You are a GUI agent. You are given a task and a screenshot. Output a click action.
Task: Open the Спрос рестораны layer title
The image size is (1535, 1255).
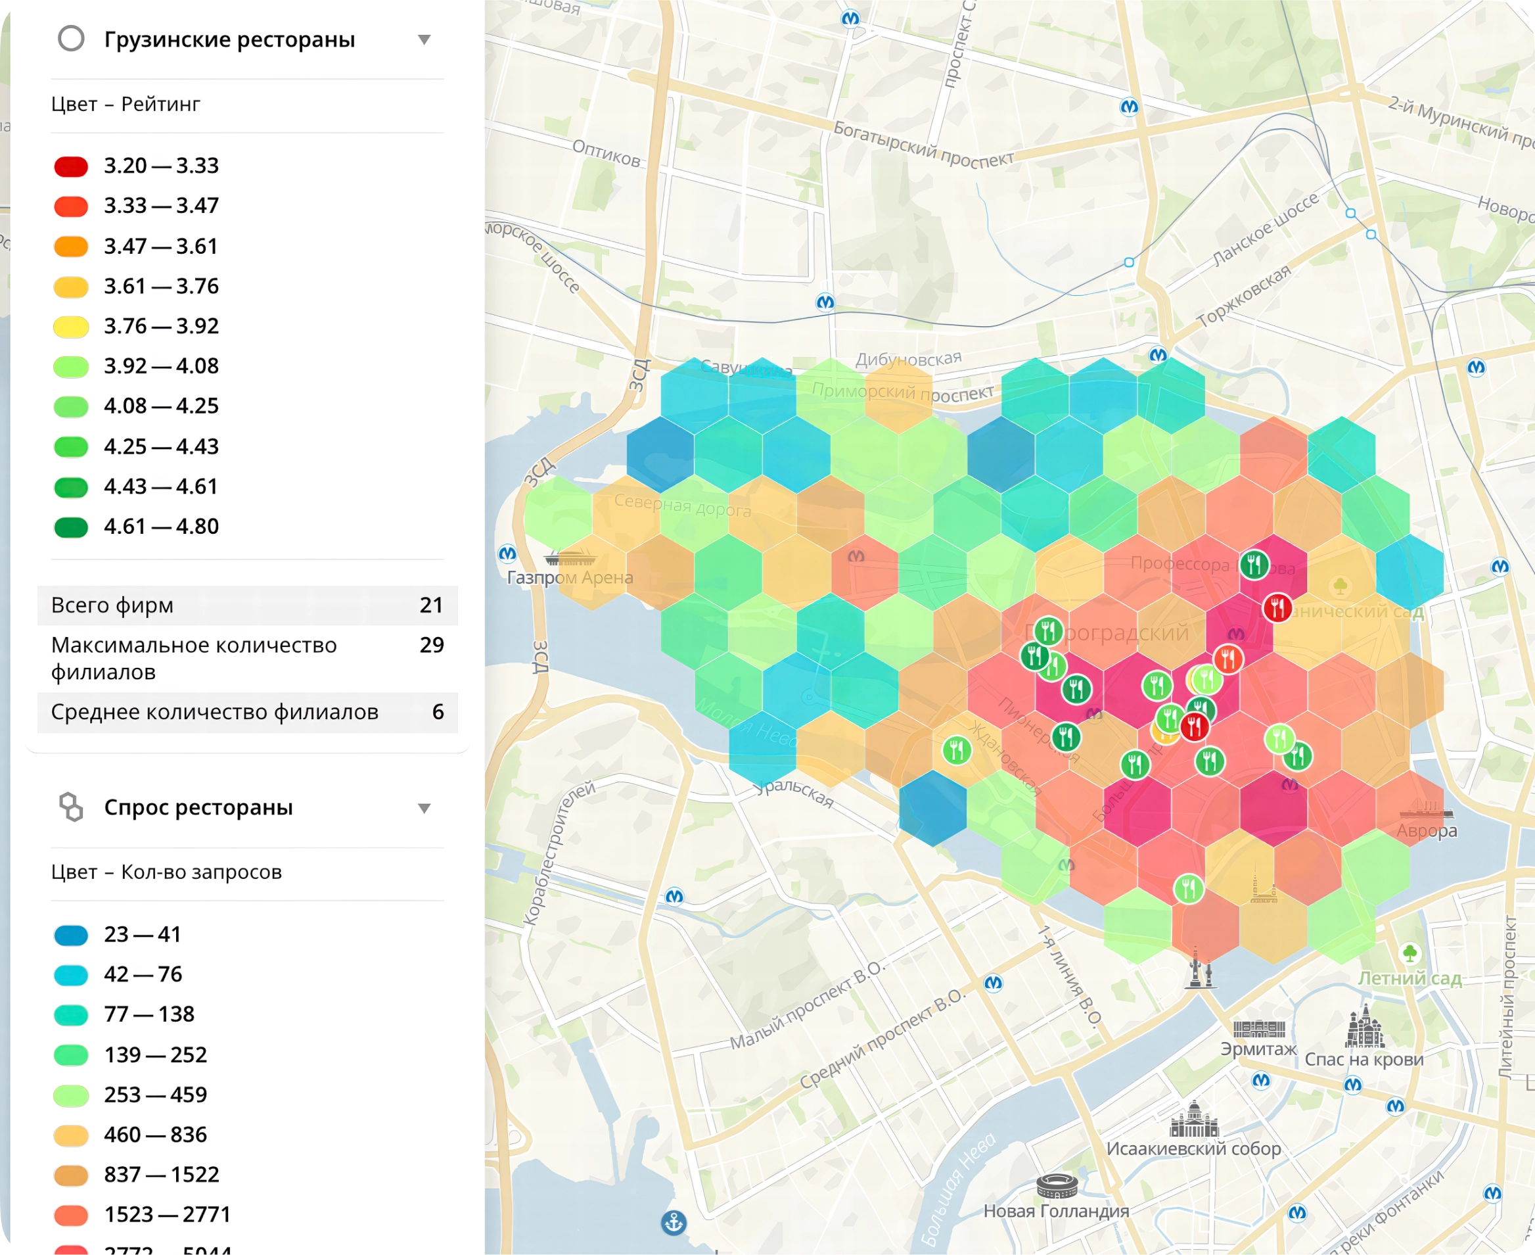point(198,807)
